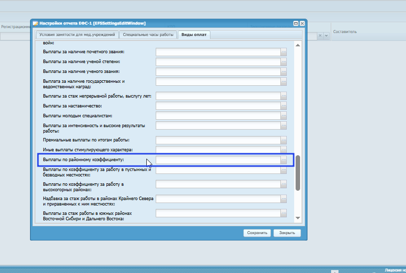
Task: Maximize the Настройки отчета ЕФС-1 window
Action: 296,23
